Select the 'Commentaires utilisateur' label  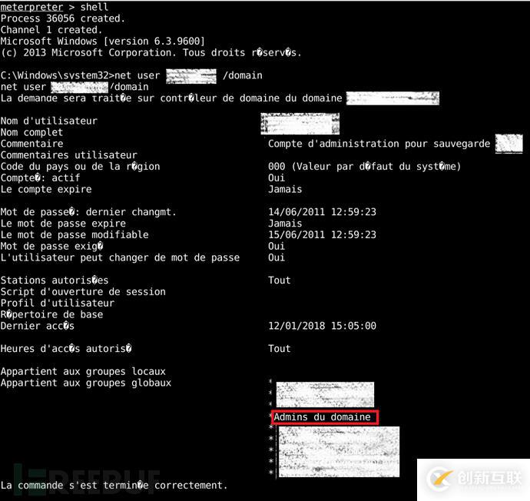click(69, 154)
